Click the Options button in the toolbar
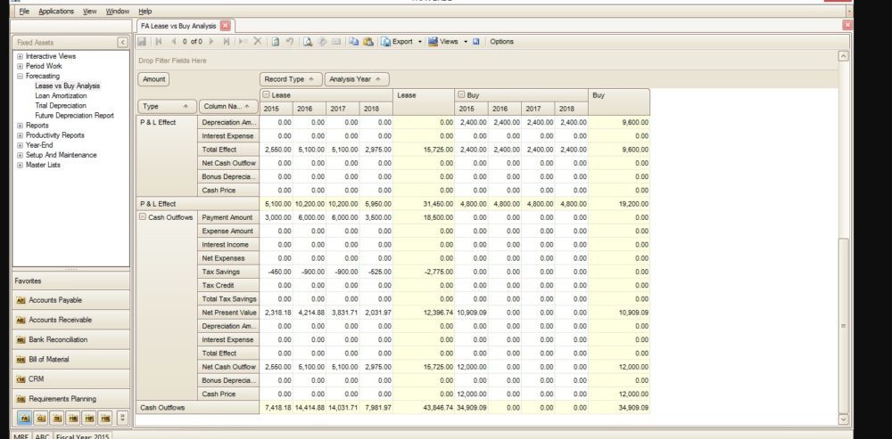This screenshot has height=439, width=892. (x=501, y=41)
